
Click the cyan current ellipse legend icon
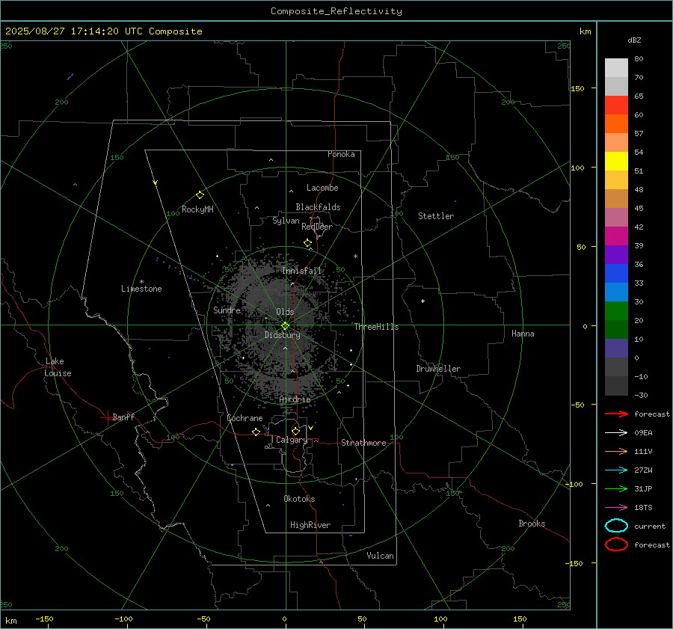(616, 526)
